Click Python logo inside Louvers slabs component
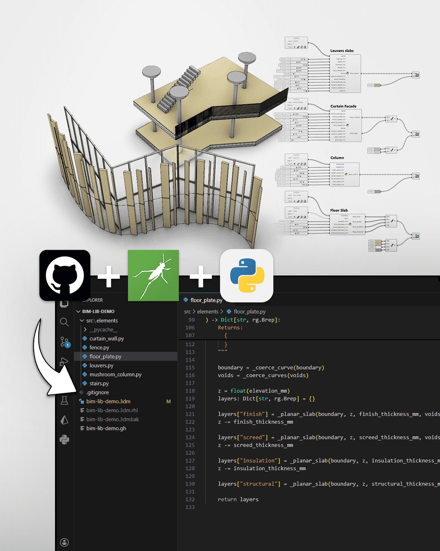 [348, 73]
